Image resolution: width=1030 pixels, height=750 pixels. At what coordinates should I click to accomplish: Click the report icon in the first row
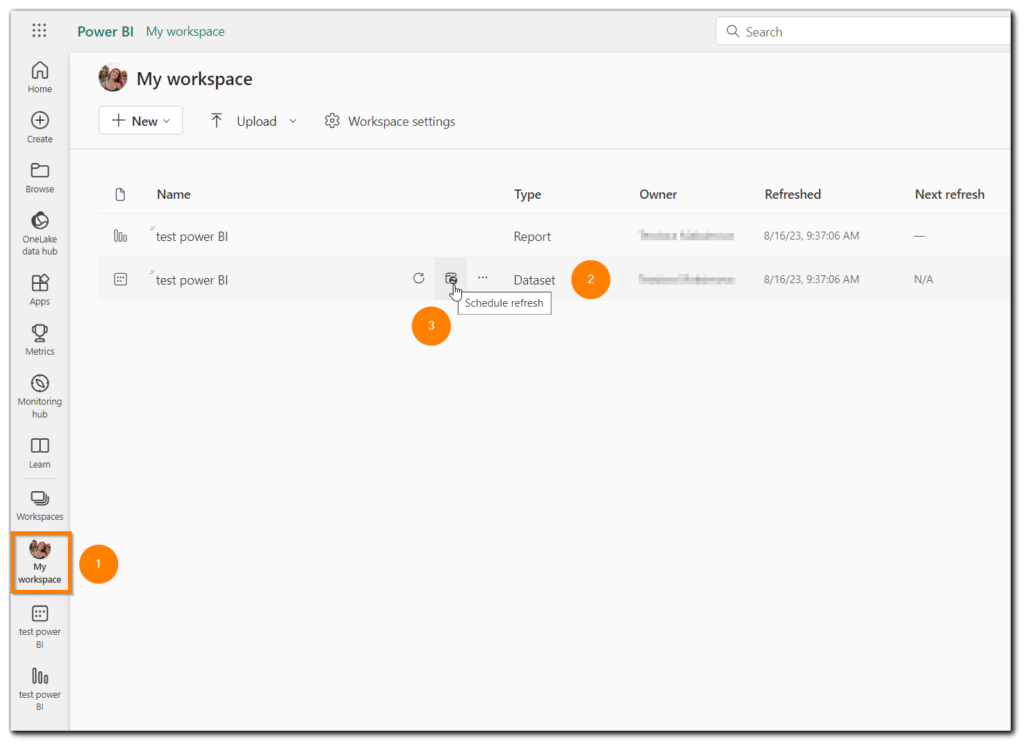[120, 236]
